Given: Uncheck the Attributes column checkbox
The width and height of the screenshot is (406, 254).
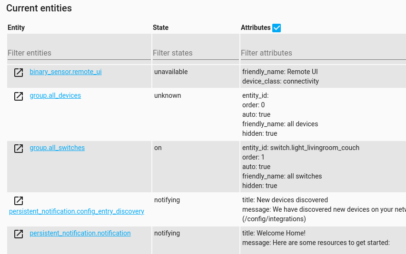Looking at the screenshot, I should pos(277,28).
